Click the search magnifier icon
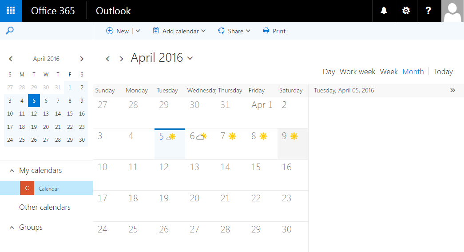 (10, 31)
